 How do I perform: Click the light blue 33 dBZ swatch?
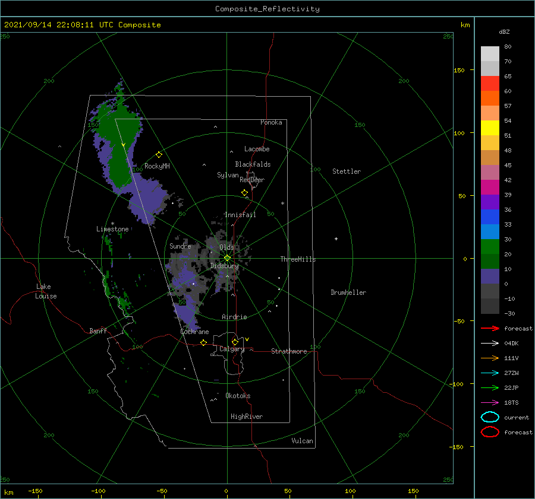click(490, 231)
